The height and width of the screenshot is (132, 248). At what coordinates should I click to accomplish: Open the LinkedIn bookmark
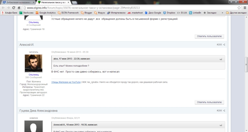tap(195, 13)
